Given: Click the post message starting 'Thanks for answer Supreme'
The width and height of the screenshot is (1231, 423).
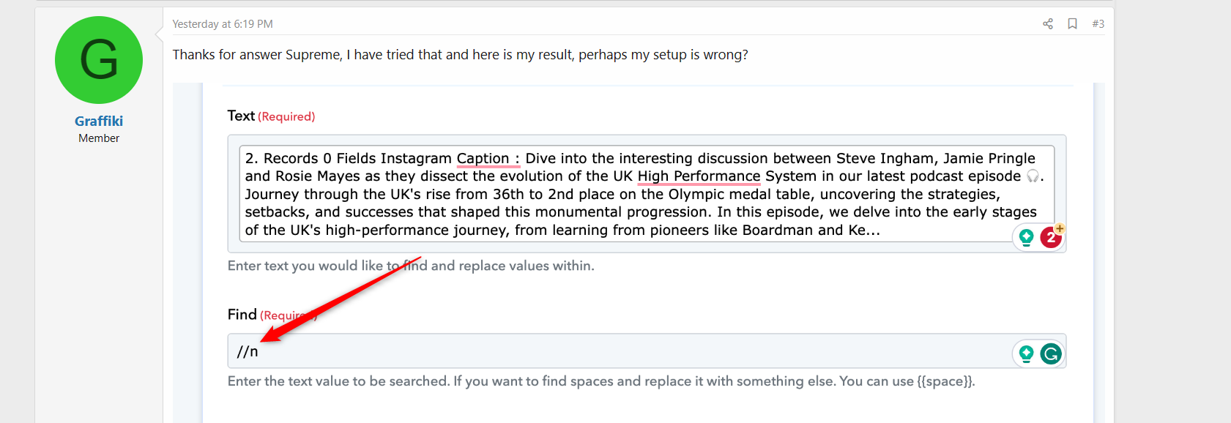Looking at the screenshot, I should click(x=460, y=55).
